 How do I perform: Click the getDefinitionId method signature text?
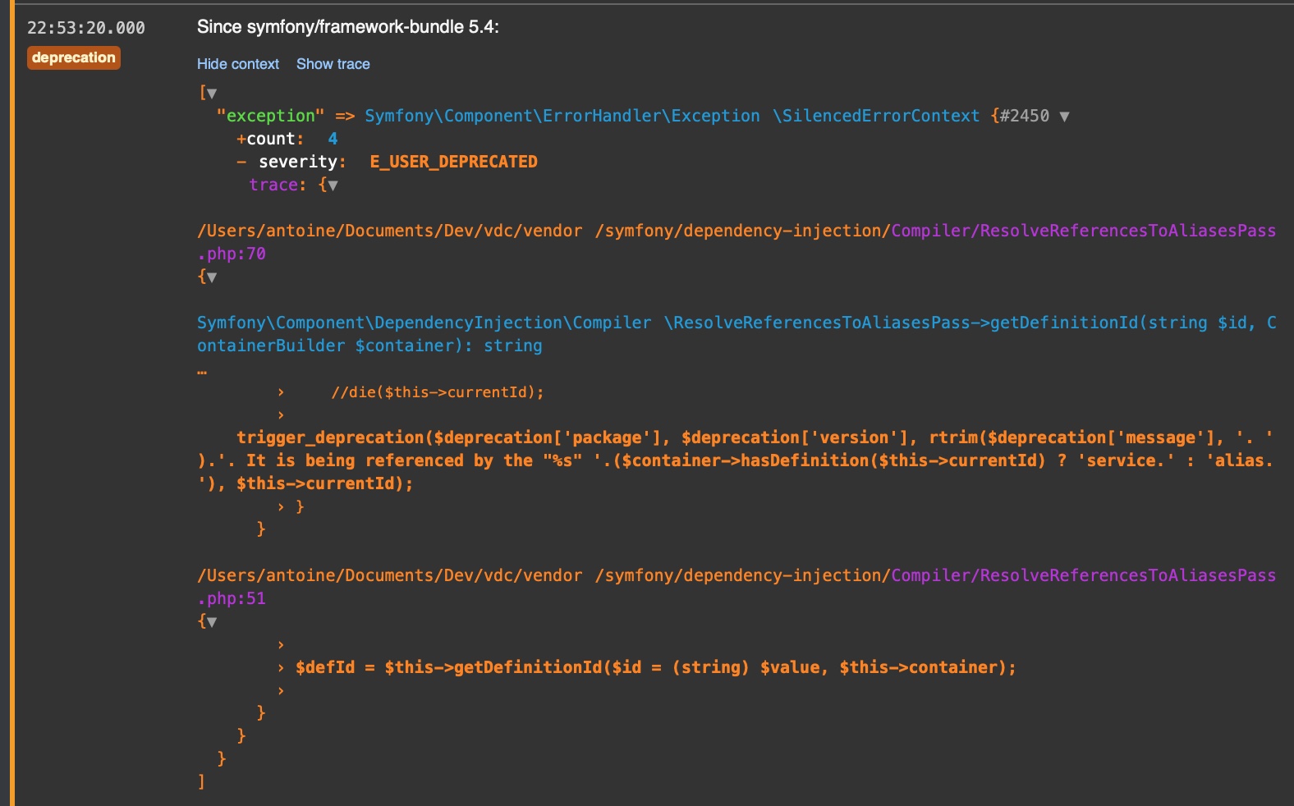point(736,334)
